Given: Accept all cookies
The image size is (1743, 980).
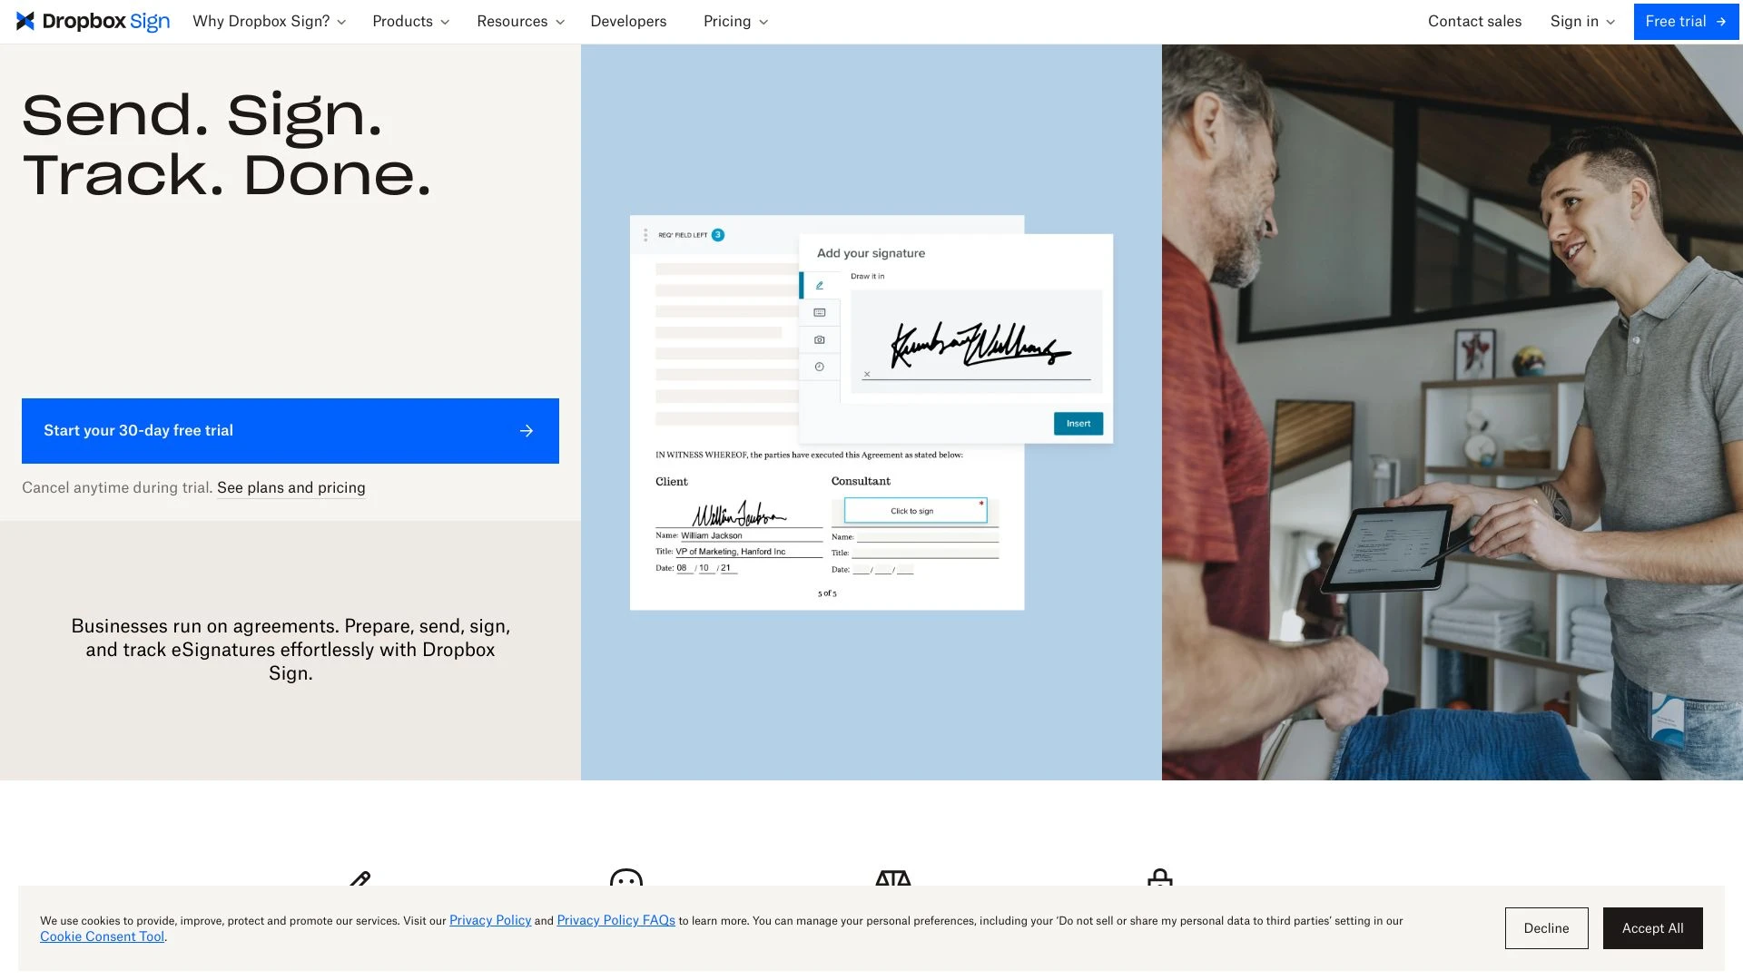Looking at the screenshot, I should tap(1652, 927).
